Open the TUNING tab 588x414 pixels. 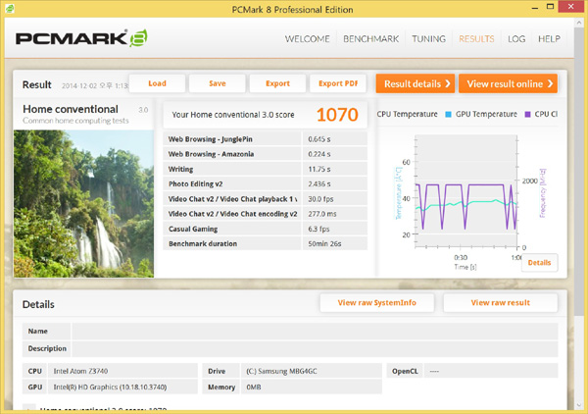pyautogui.click(x=428, y=39)
